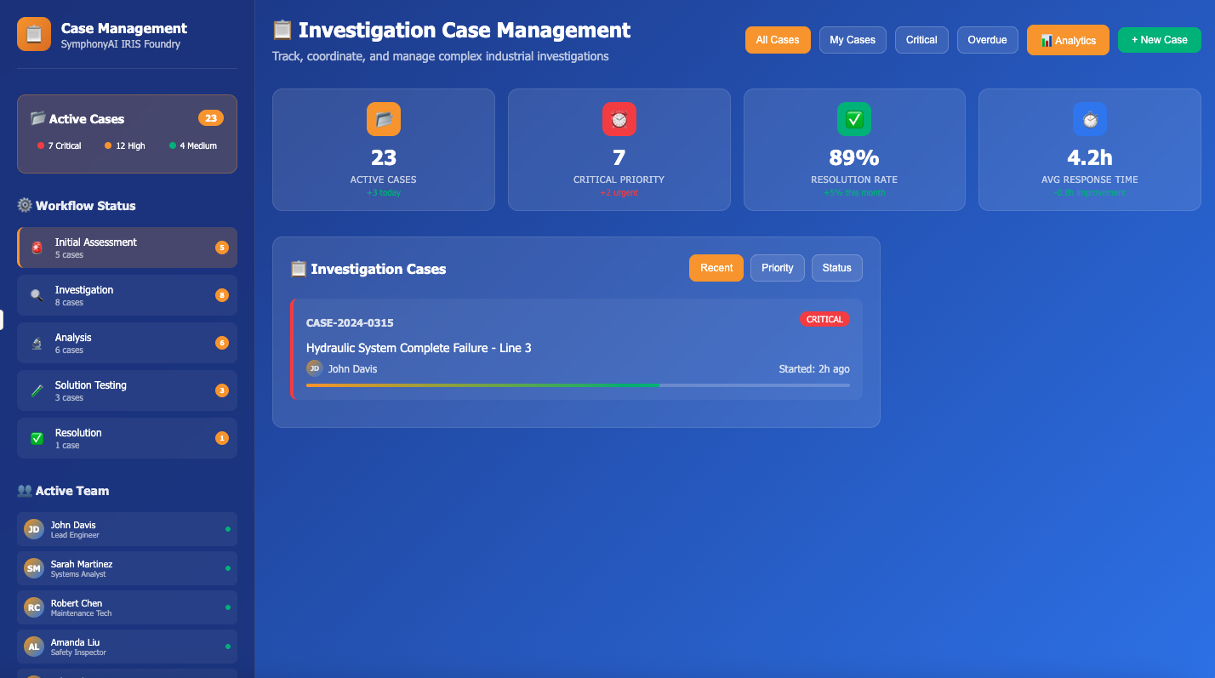Click the magnifier icon beside Investigation

(37, 296)
